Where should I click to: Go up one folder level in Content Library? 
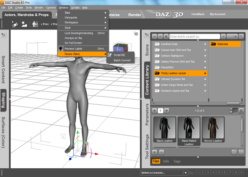[x=166, y=36]
